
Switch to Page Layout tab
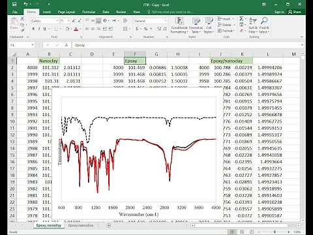coord(67,12)
